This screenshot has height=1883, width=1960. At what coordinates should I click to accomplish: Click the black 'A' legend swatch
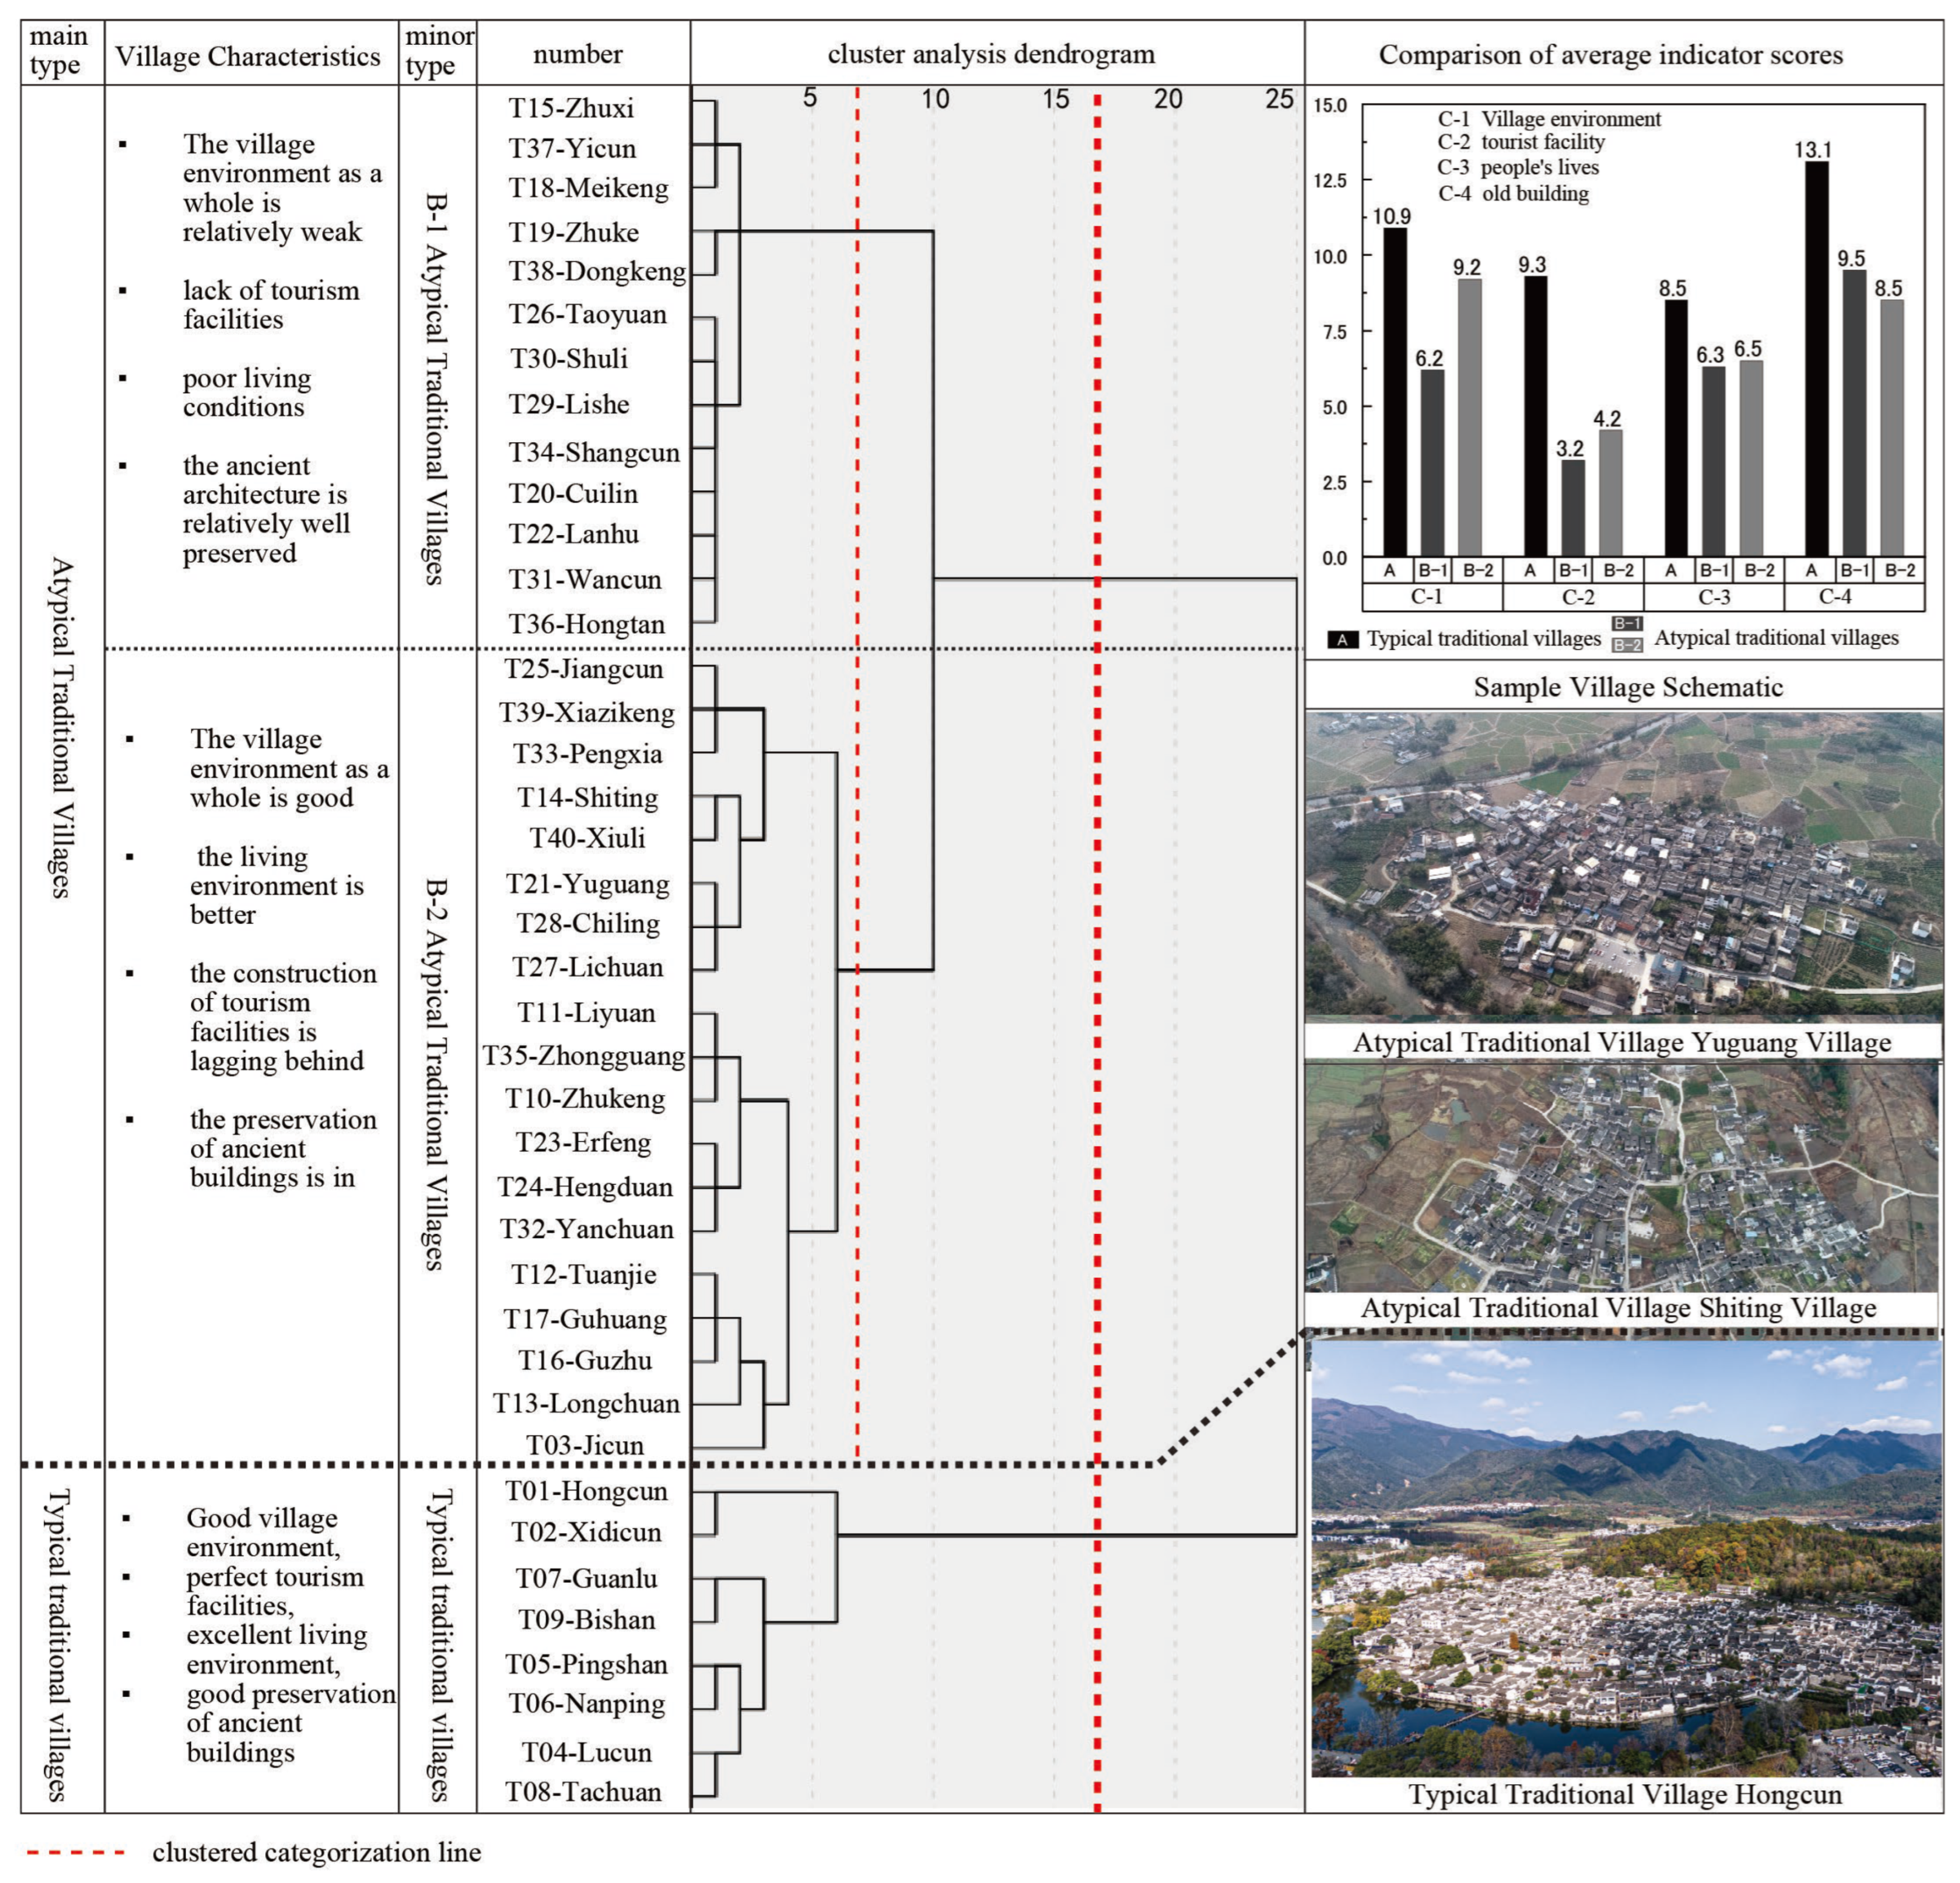pos(1343,640)
